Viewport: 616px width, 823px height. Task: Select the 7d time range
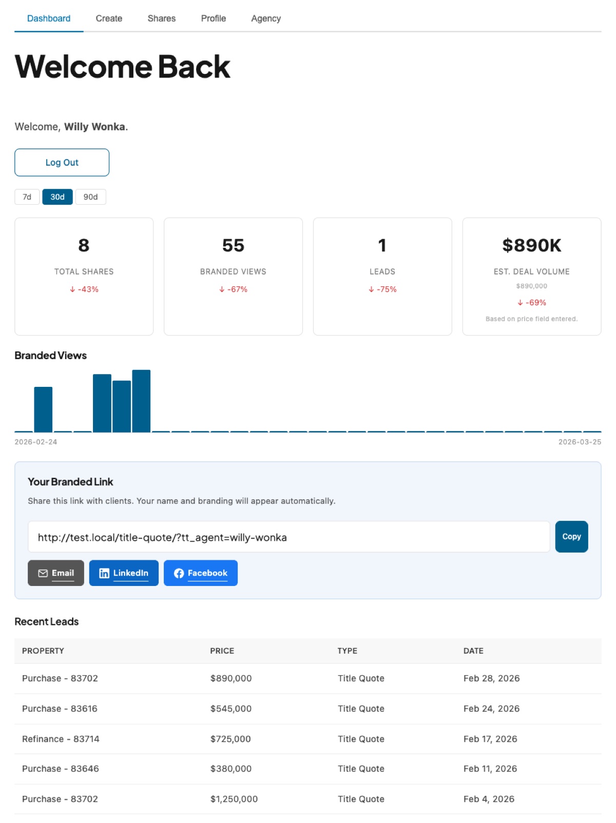(x=27, y=197)
